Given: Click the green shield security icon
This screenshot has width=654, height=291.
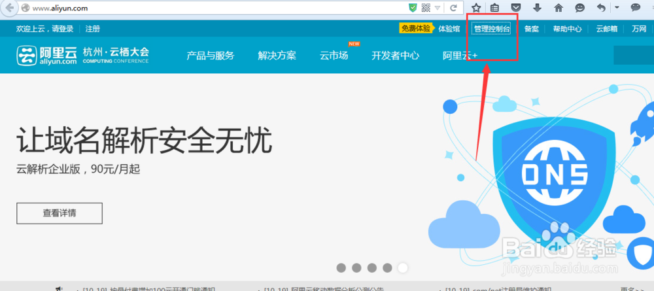Looking at the screenshot, I should click(x=413, y=7).
